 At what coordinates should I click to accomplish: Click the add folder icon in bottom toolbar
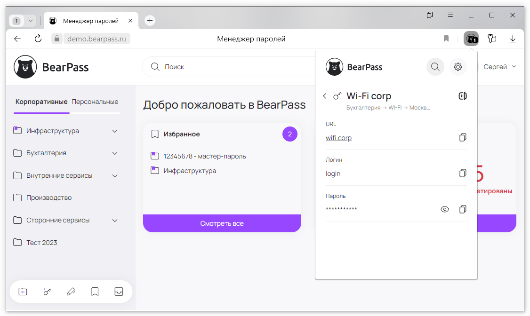[23, 292]
